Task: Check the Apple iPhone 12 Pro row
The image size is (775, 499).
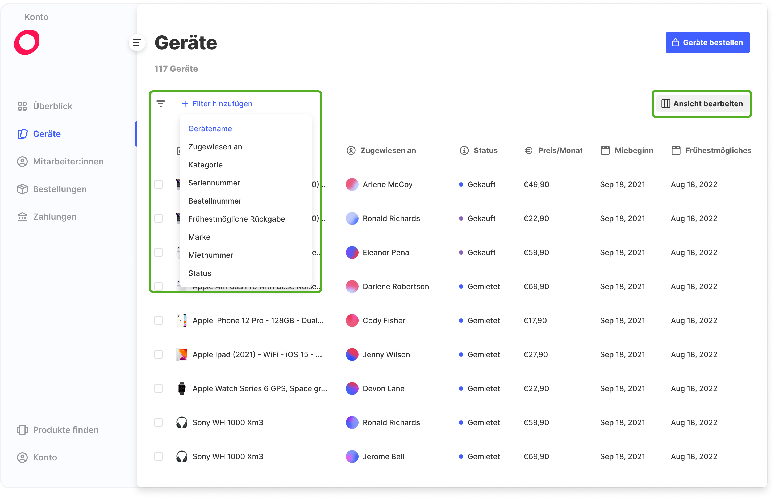Action: tap(159, 320)
